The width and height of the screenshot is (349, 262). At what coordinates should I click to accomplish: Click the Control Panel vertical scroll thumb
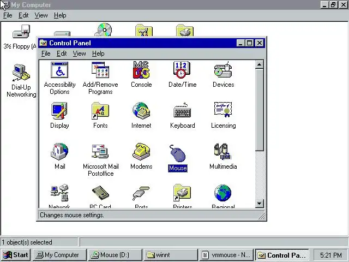(x=260, y=110)
